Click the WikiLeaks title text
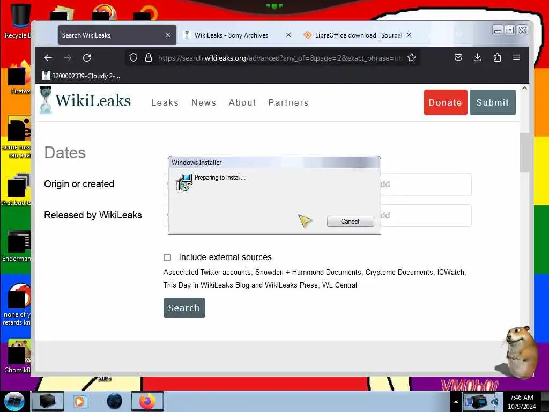This screenshot has width=549, height=412. coord(93,100)
